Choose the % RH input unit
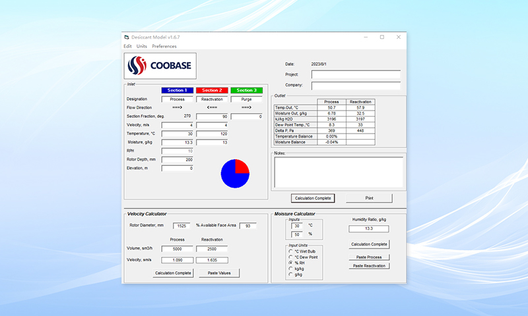 (x=290, y=263)
